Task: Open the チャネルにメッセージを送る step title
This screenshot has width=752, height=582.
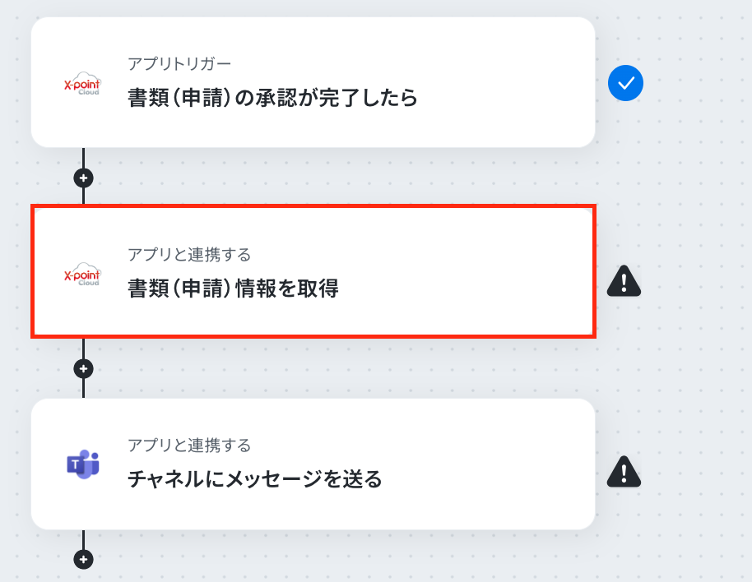Action: pyautogui.click(x=255, y=479)
